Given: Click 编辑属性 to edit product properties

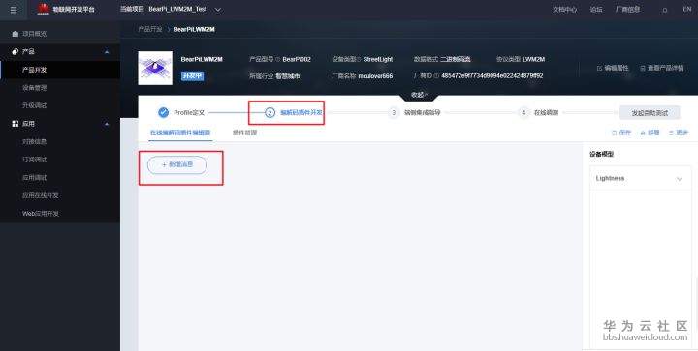Looking at the screenshot, I should point(613,68).
